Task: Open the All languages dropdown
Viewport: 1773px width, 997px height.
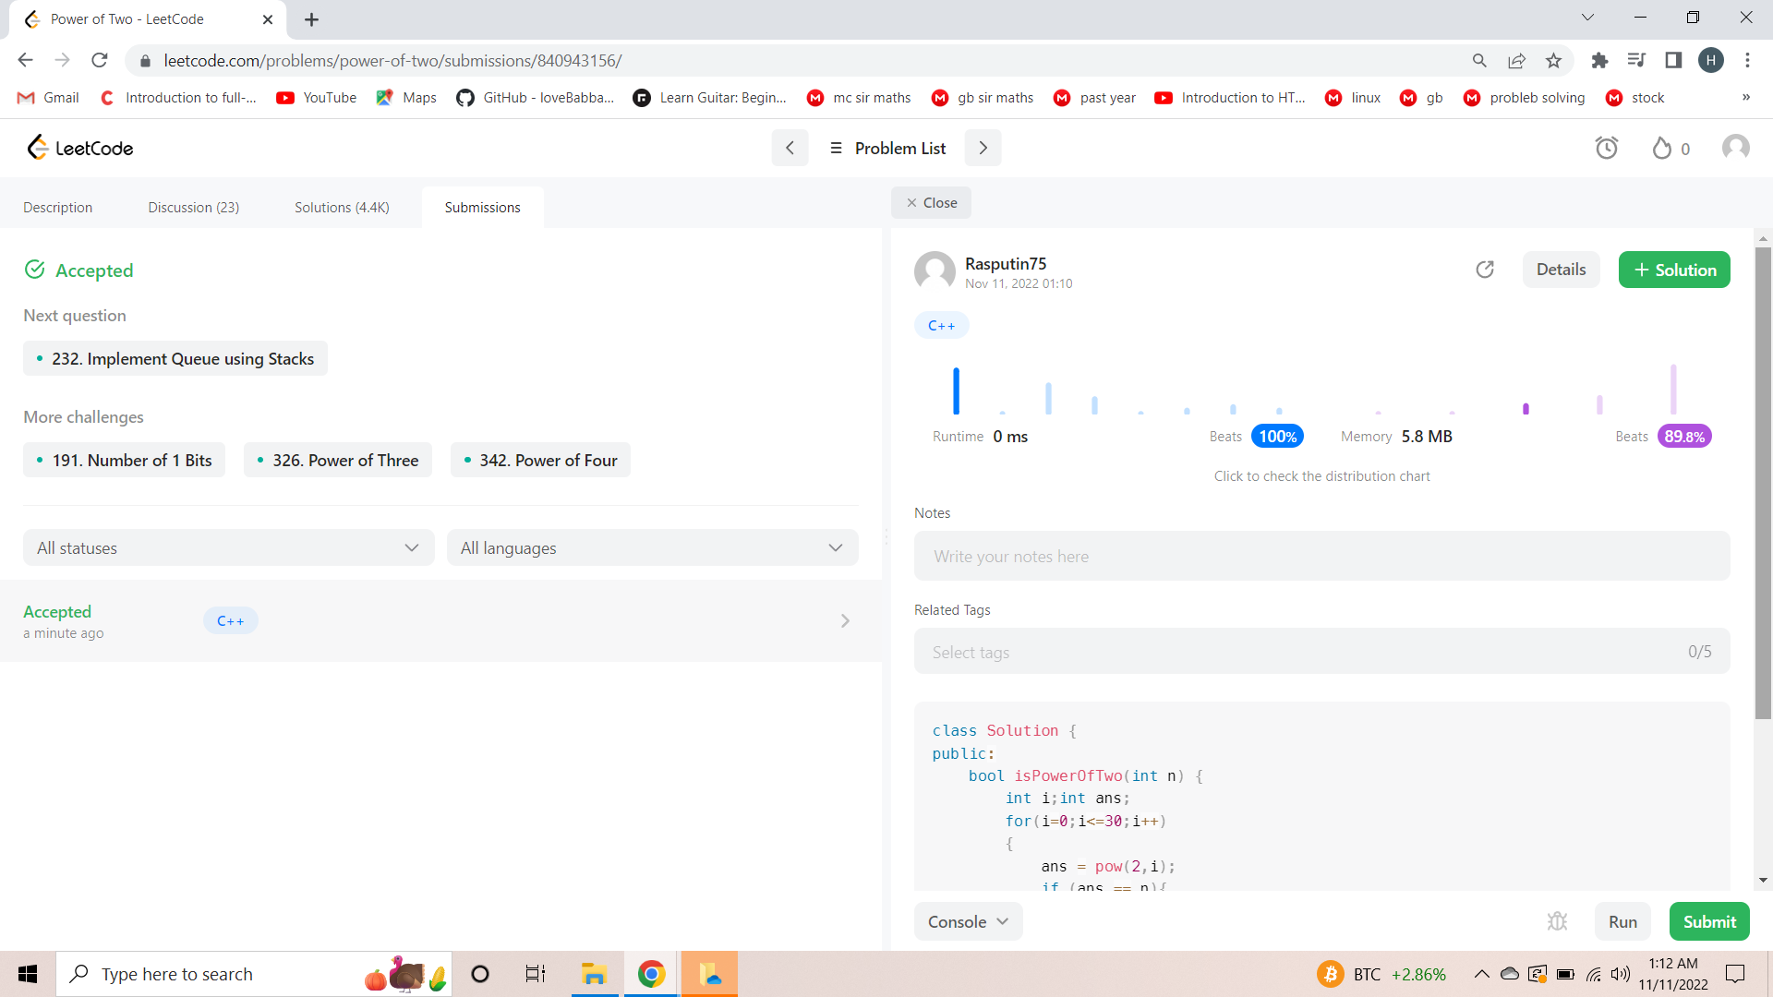Action: (652, 547)
